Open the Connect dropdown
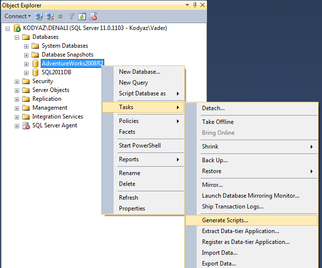Screen dimensions: 322x268 point(18,16)
